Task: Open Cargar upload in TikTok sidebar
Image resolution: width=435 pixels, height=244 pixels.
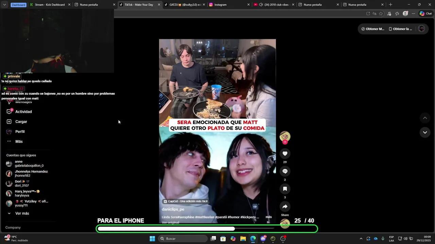Action: [x=21, y=122]
